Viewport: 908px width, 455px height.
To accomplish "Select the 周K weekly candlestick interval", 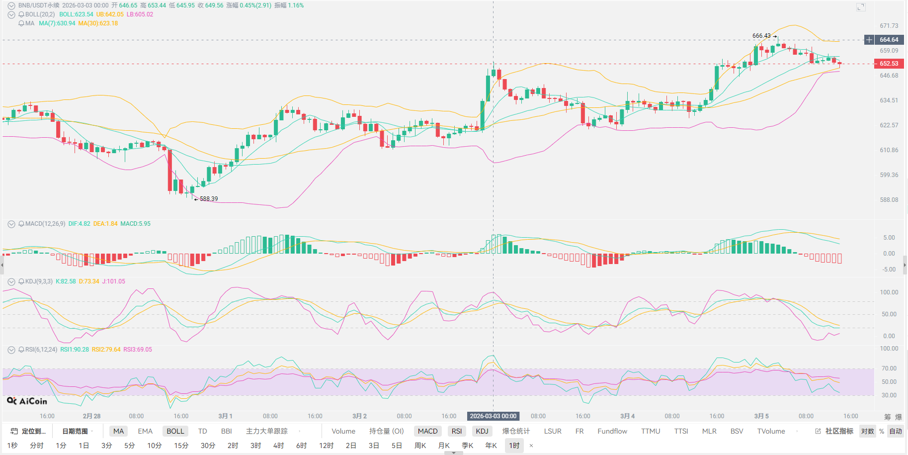I will (x=420, y=446).
